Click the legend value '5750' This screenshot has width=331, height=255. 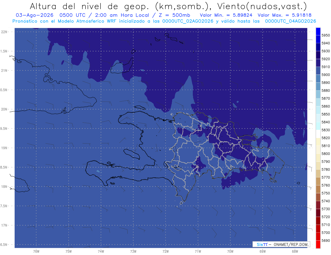click(325, 193)
